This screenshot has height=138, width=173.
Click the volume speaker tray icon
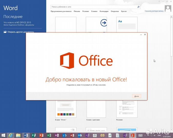155,135
